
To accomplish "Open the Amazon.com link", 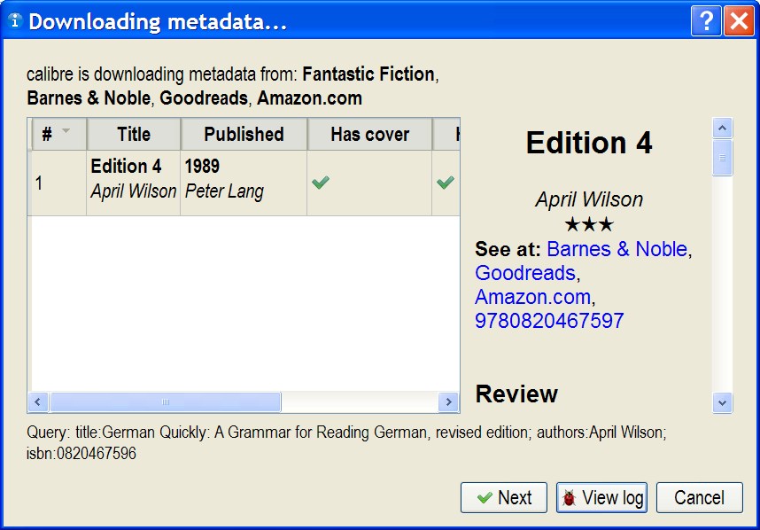I will [532, 297].
